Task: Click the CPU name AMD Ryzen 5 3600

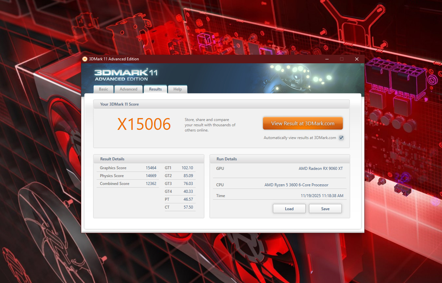Action: [297, 185]
